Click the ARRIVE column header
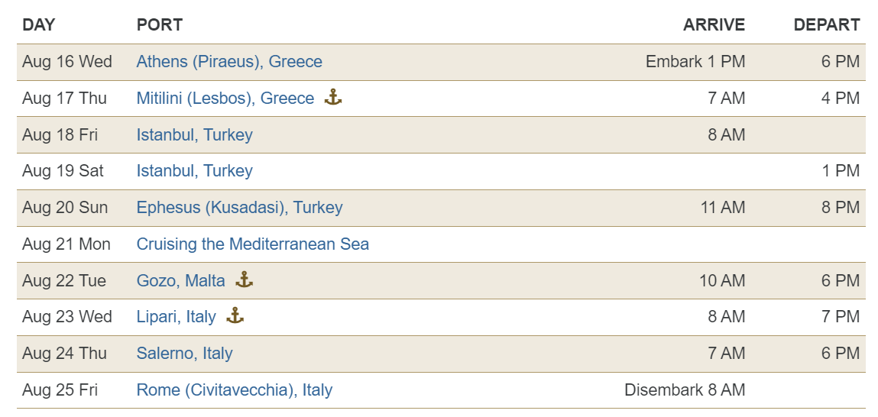The height and width of the screenshot is (417, 878). 714,24
